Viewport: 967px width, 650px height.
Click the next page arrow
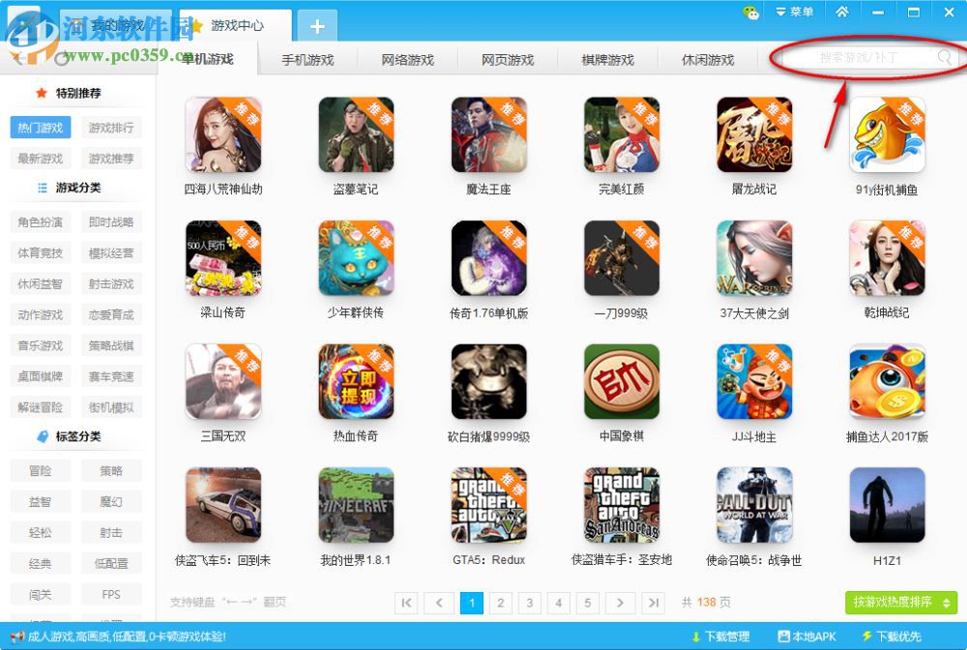(621, 603)
